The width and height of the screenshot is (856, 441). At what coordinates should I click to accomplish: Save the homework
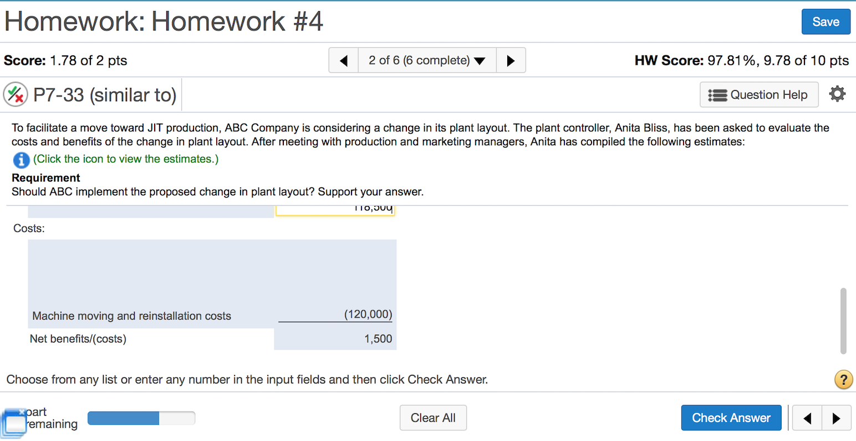click(x=826, y=22)
